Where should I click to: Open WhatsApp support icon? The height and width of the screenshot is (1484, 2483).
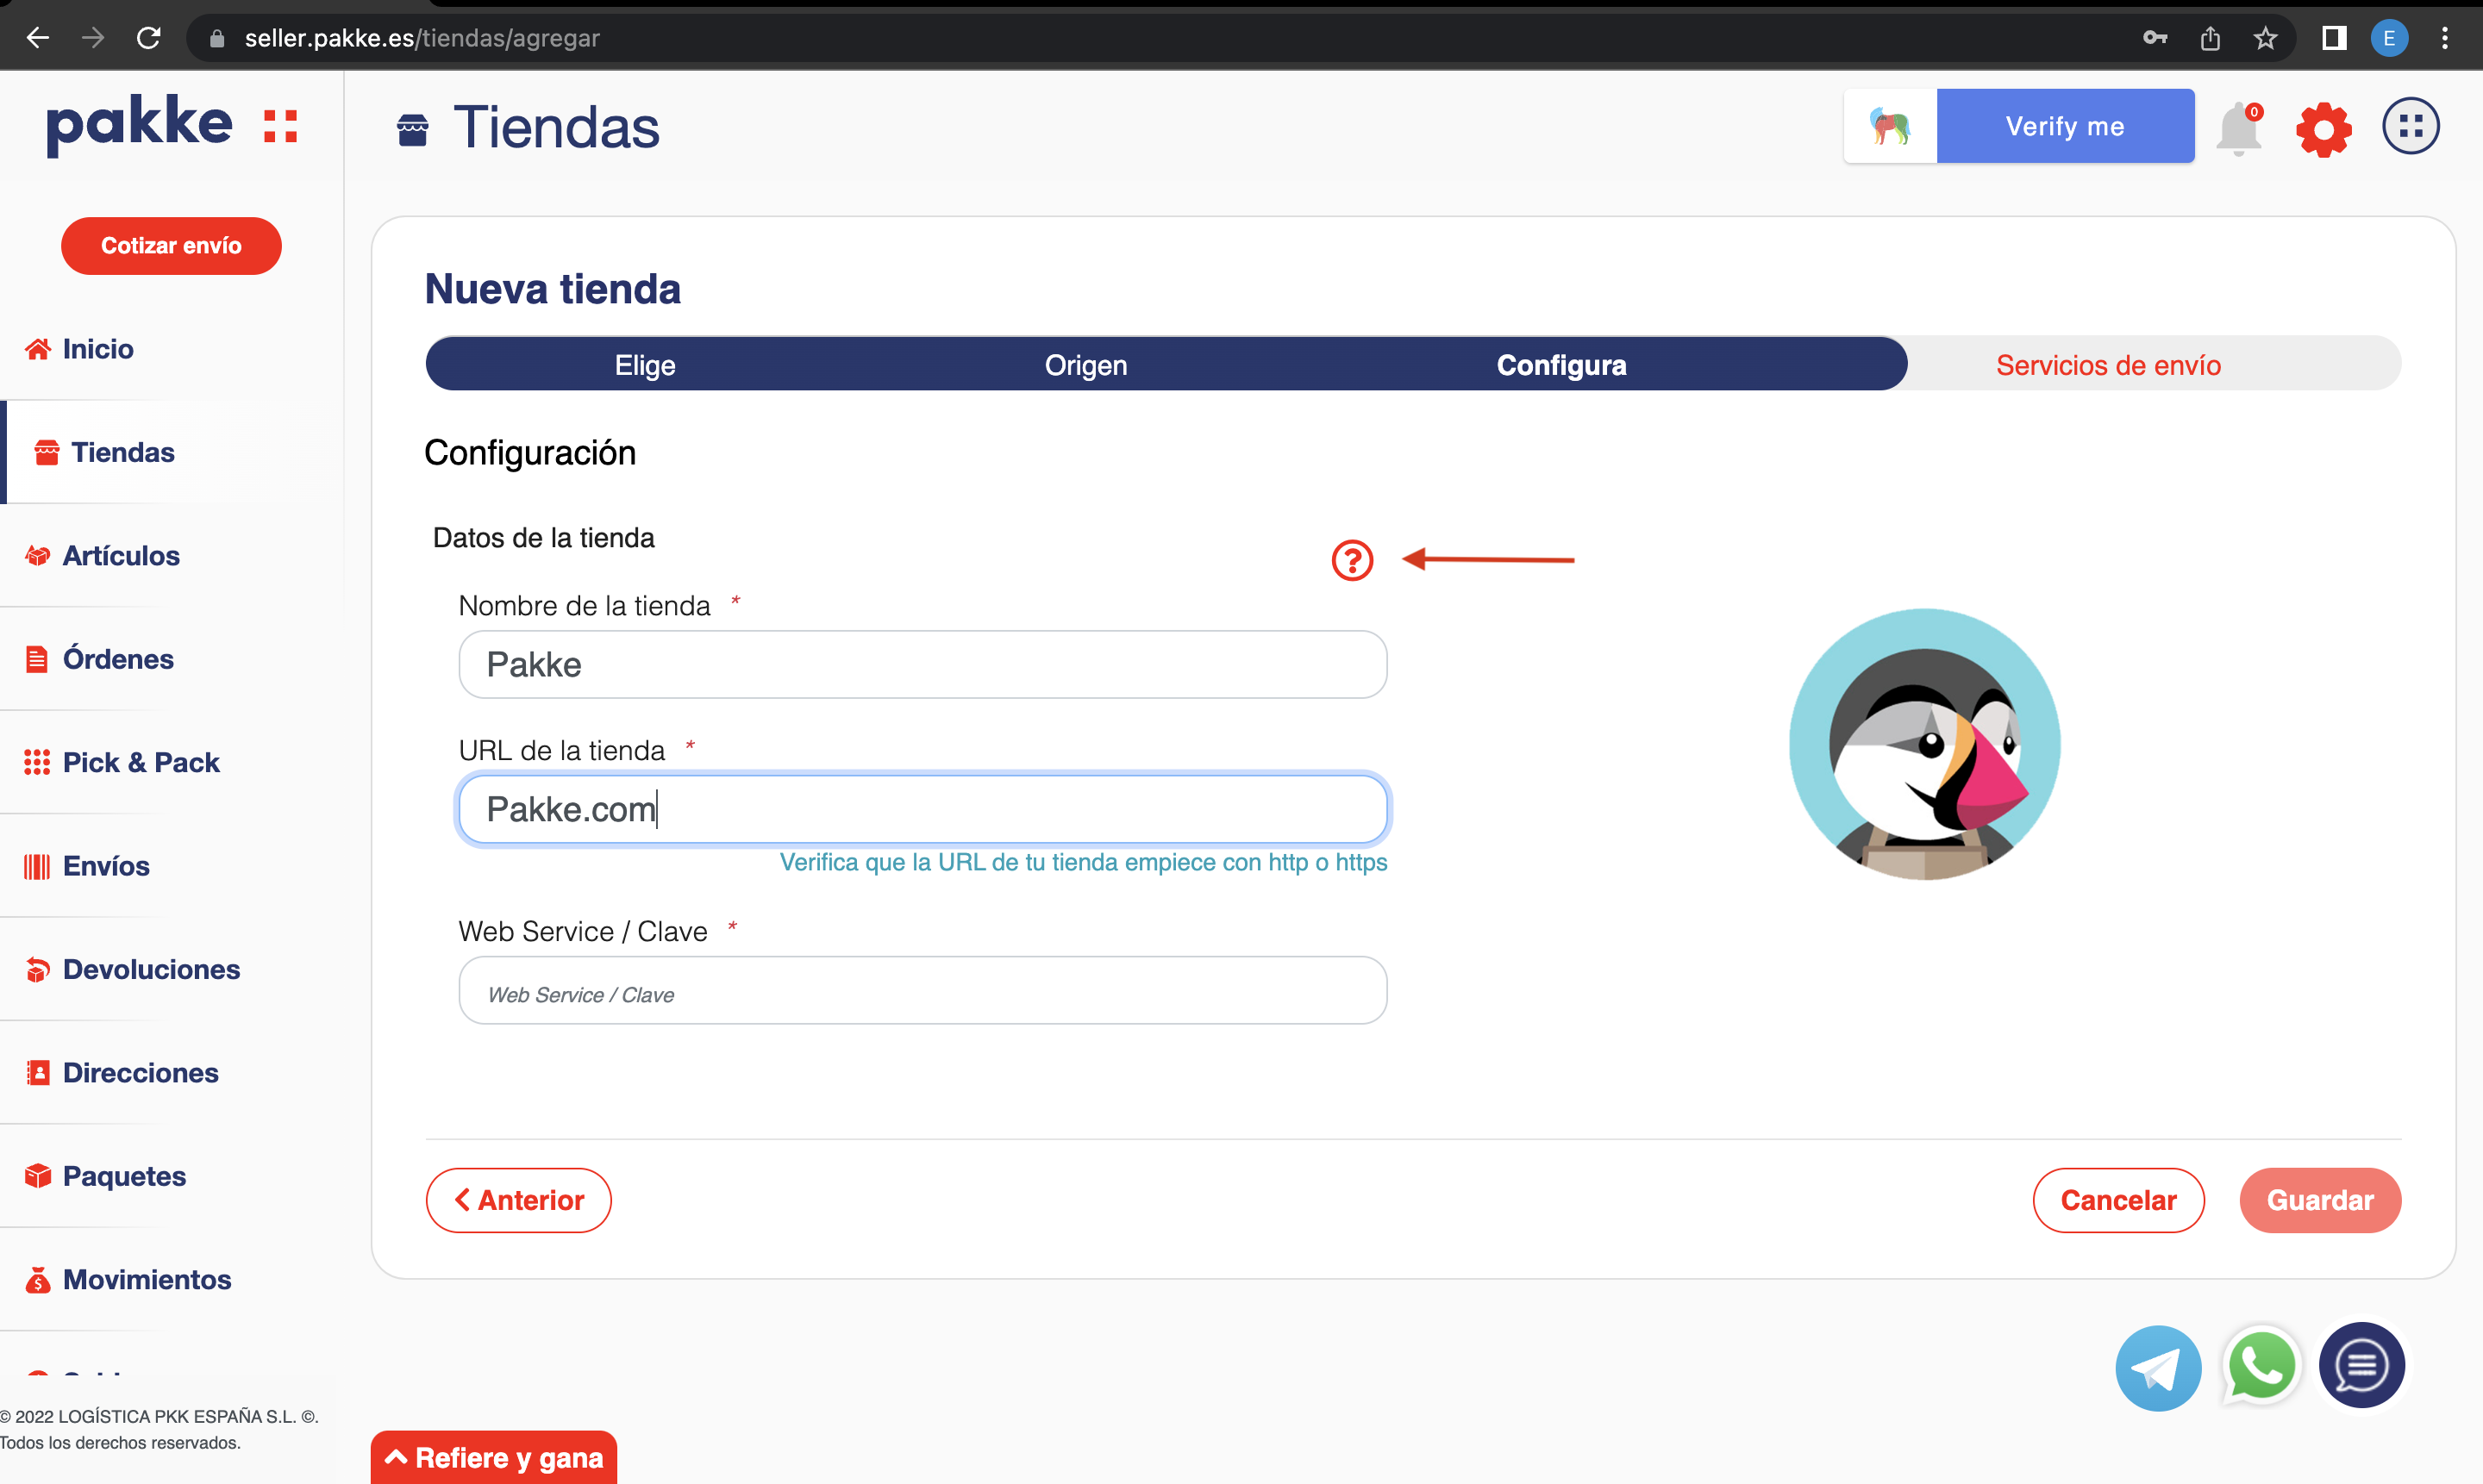click(x=2261, y=1366)
